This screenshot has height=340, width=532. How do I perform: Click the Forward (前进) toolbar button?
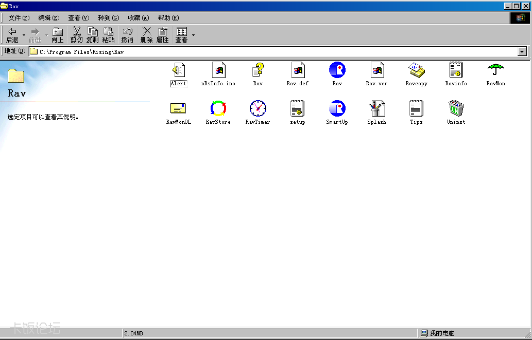point(35,35)
